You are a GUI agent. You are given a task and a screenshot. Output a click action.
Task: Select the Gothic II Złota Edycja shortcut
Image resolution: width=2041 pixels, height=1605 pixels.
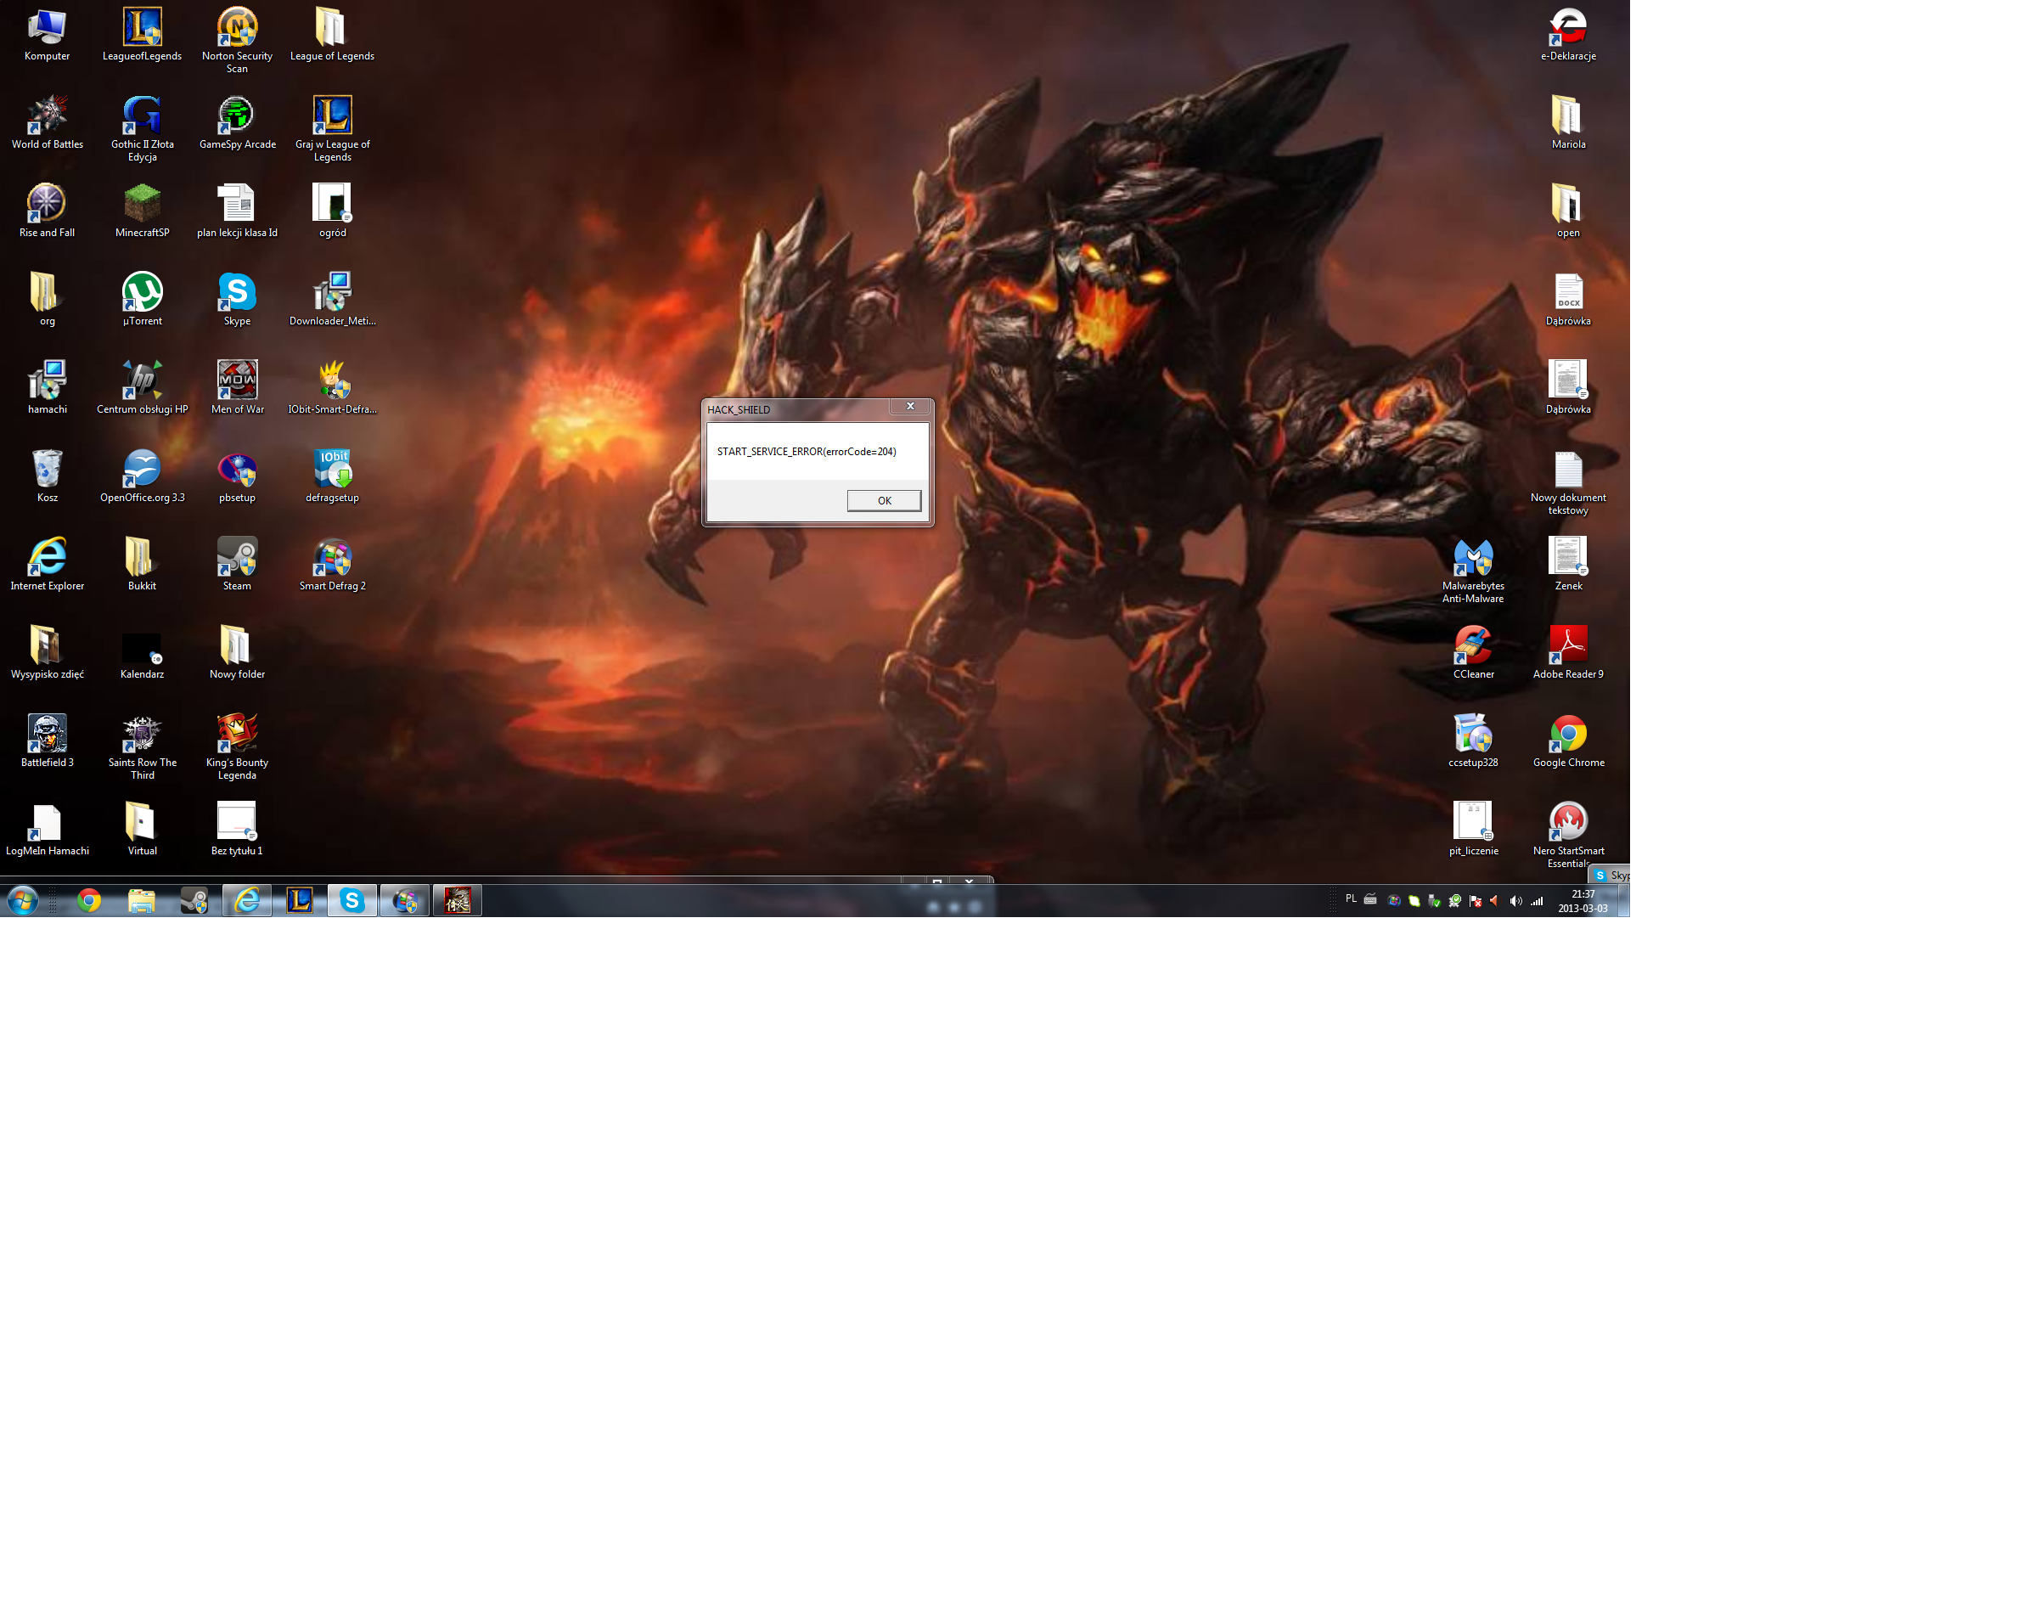point(142,129)
